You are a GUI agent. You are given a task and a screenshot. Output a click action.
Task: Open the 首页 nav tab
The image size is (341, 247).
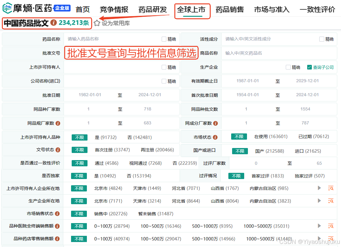click(83, 10)
